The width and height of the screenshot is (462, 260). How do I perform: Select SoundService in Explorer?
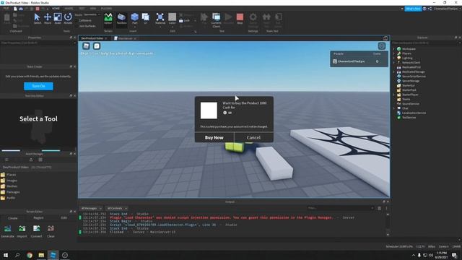[x=411, y=104]
